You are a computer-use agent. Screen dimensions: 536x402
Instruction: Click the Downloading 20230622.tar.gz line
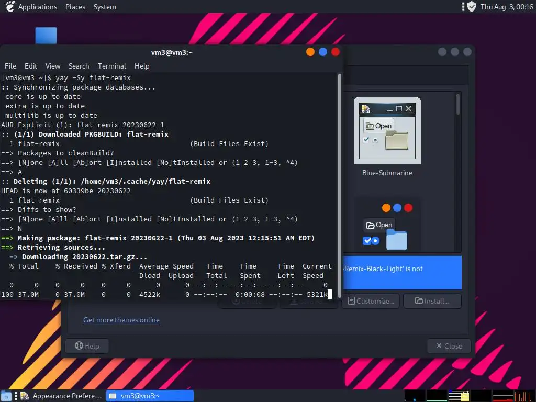[x=79, y=256]
